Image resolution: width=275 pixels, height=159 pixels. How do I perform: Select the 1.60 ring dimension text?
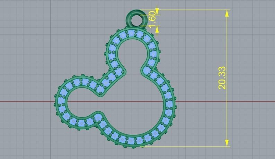tap(152, 19)
